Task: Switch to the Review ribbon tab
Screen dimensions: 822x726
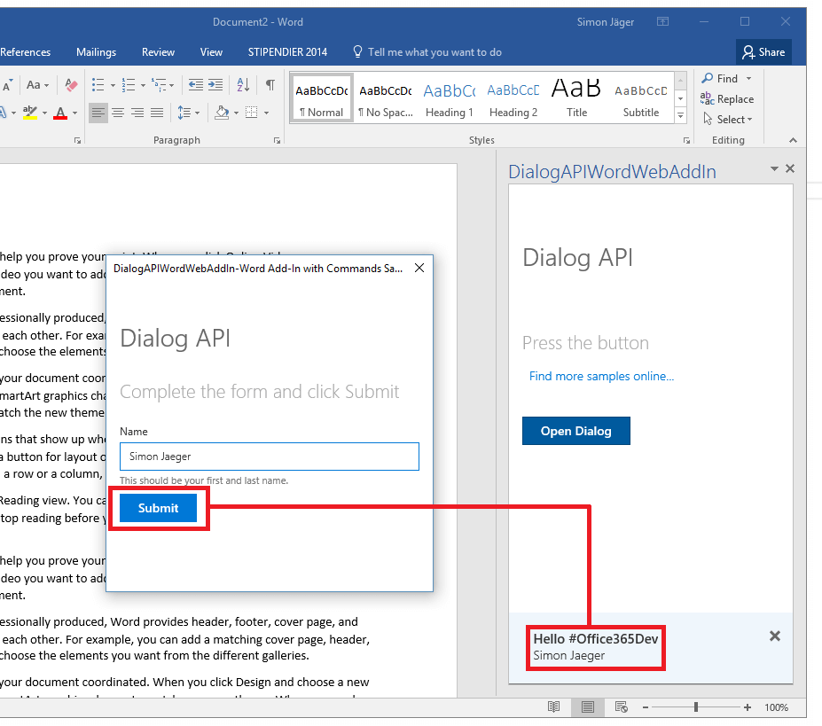Action: [158, 52]
